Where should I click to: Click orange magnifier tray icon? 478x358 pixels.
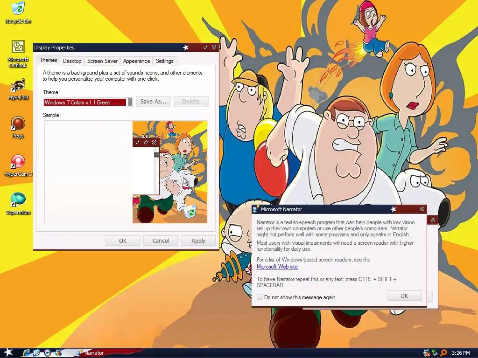click(443, 353)
